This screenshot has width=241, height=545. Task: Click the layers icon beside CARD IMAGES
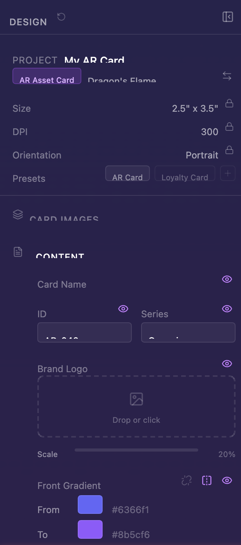click(17, 214)
